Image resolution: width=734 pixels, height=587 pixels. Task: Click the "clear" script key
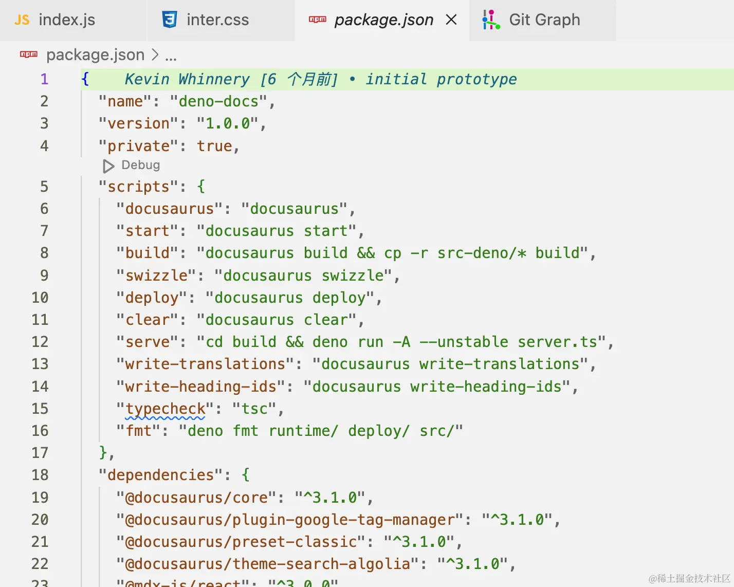(x=148, y=320)
